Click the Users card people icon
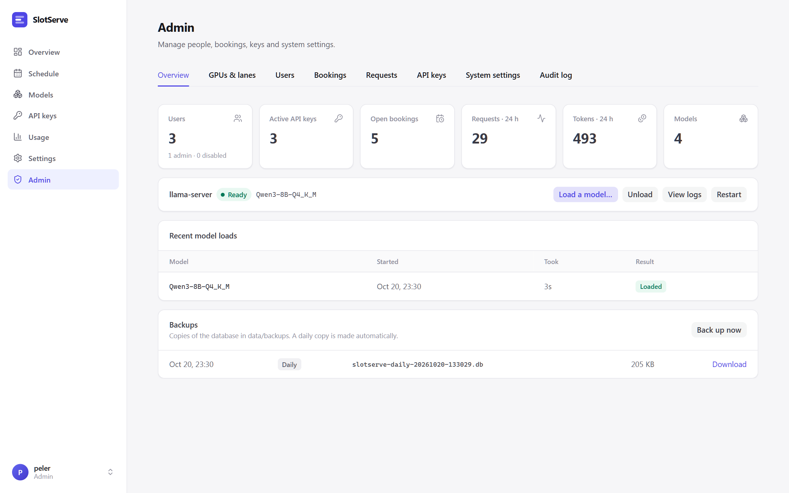Image resolution: width=789 pixels, height=493 pixels. [x=238, y=119]
